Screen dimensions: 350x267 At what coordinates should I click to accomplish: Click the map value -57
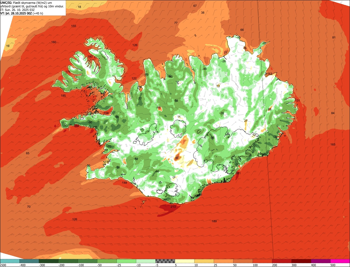pos(136,159)
